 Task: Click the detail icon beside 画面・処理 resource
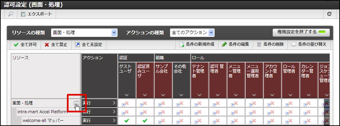[76, 103]
